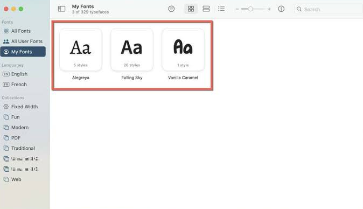Click the My Fonts person icon
The image size is (363, 209).
point(6,52)
